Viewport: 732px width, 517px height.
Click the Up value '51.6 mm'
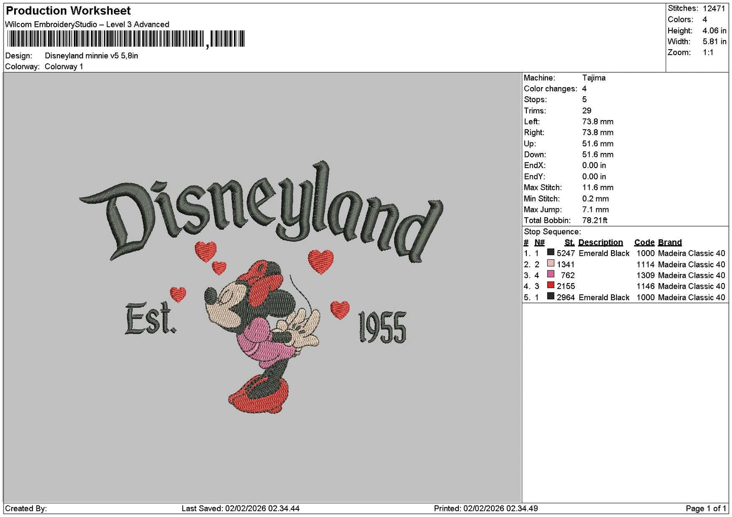[598, 144]
